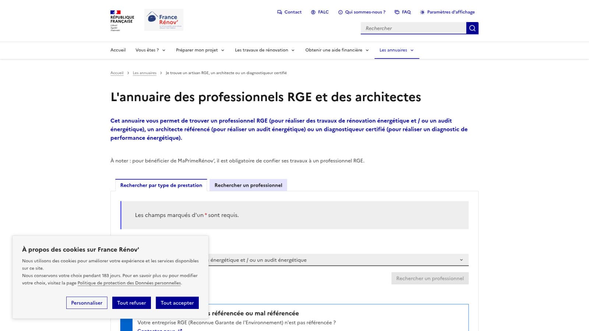
Task: Expand Les annuaires menu
Action: pos(397,50)
